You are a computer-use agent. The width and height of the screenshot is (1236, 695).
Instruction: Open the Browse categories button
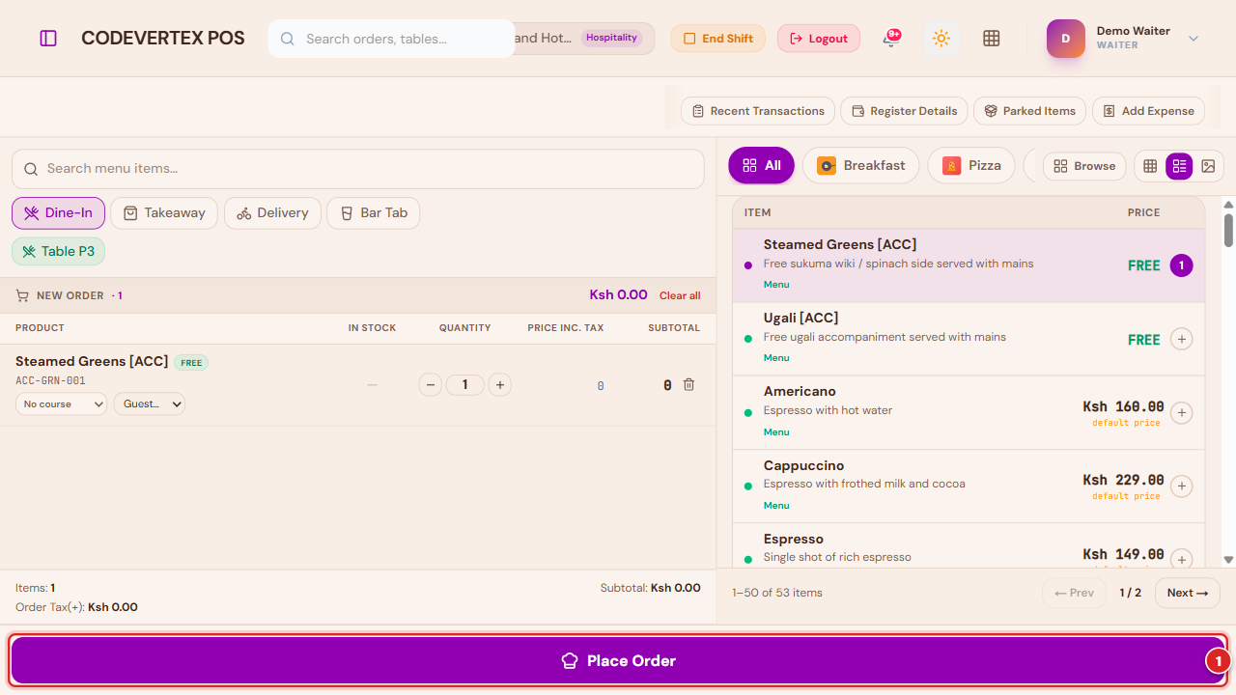[x=1084, y=166]
